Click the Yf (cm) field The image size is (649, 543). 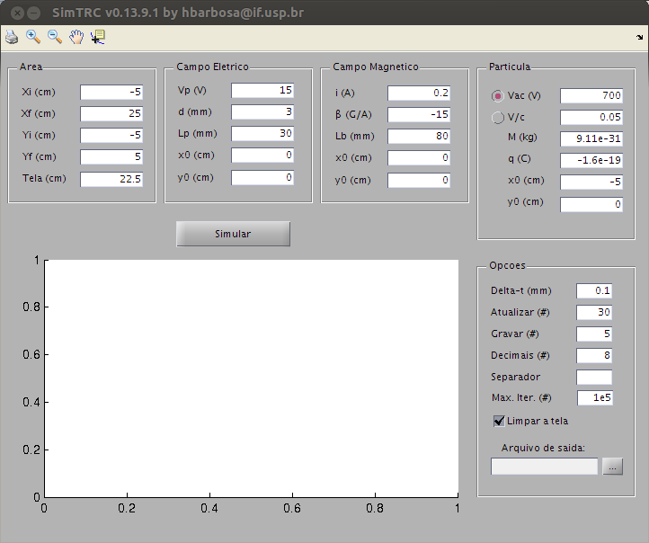pyautogui.click(x=111, y=156)
